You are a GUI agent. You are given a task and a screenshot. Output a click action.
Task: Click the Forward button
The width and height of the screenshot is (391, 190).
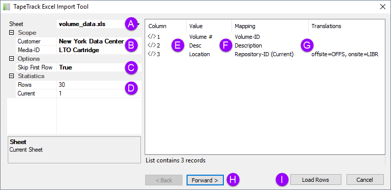(205, 180)
